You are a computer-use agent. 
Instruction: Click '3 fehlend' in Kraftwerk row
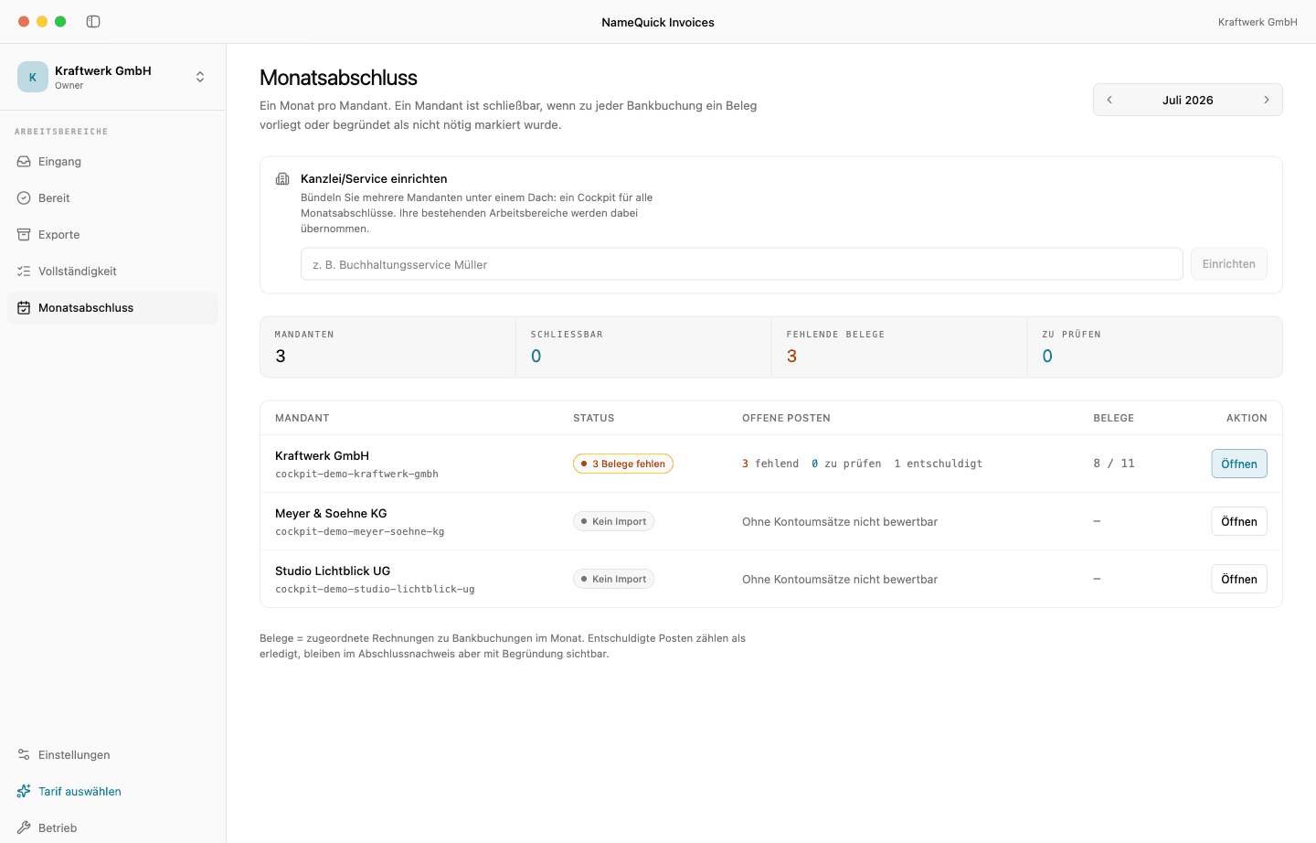[x=770, y=464]
